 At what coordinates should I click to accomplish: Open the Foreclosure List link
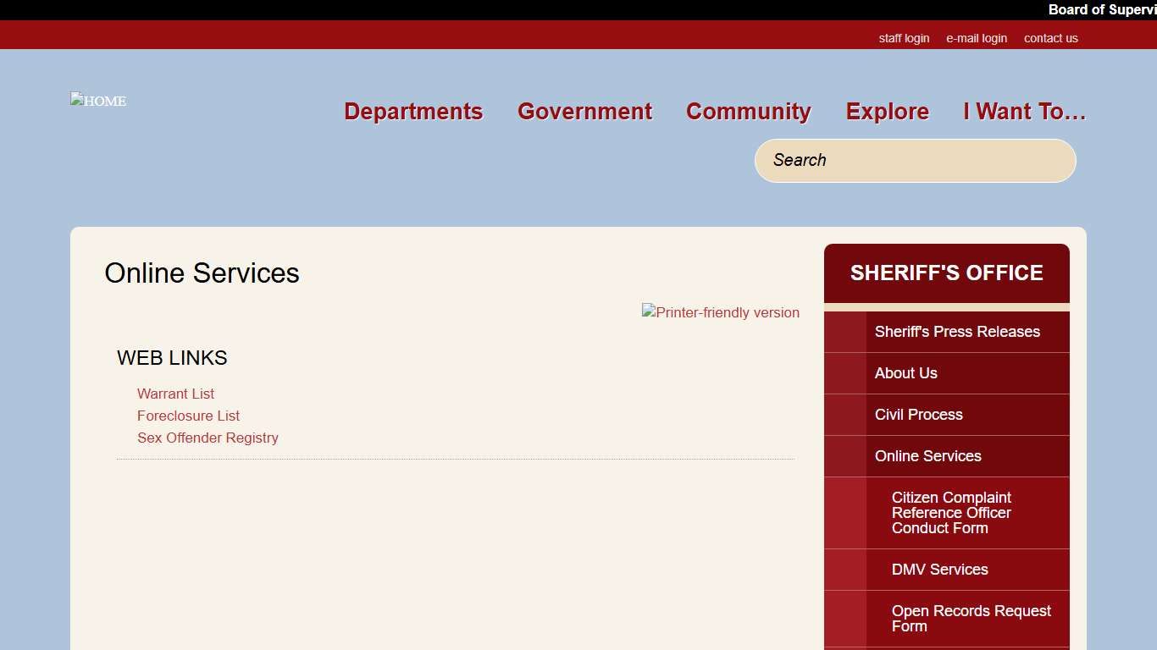click(188, 416)
